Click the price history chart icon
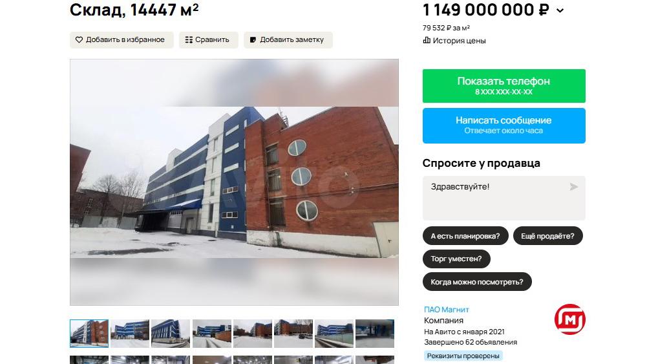This screenshot has width=647, height=364. point(427,41)
